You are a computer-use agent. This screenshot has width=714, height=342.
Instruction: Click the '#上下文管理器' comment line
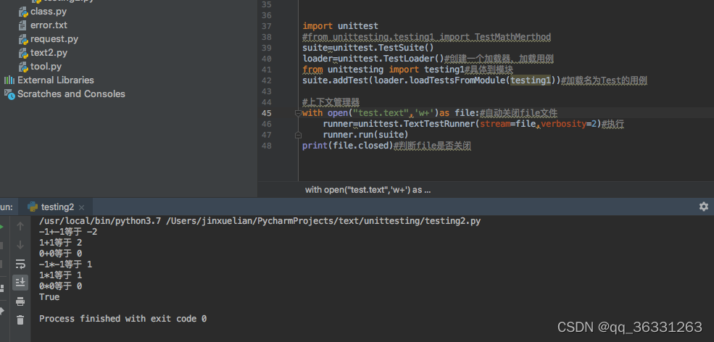(331, 102)
